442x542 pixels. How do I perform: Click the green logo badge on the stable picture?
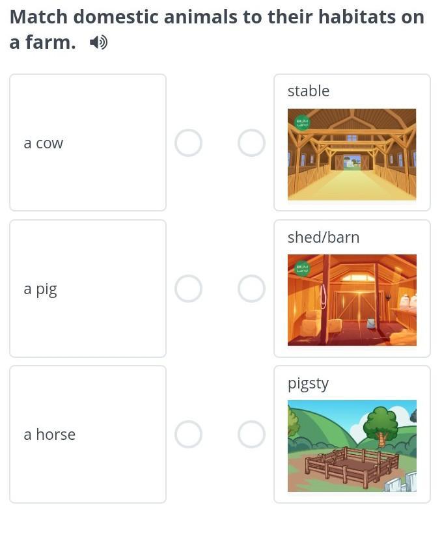[x=302, y=122]
